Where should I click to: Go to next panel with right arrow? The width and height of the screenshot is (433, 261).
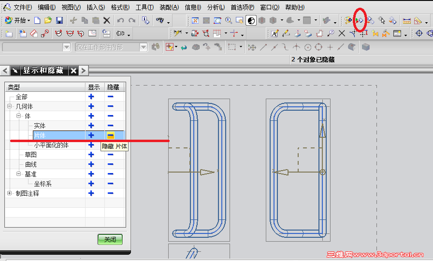(x=84, y=71)
